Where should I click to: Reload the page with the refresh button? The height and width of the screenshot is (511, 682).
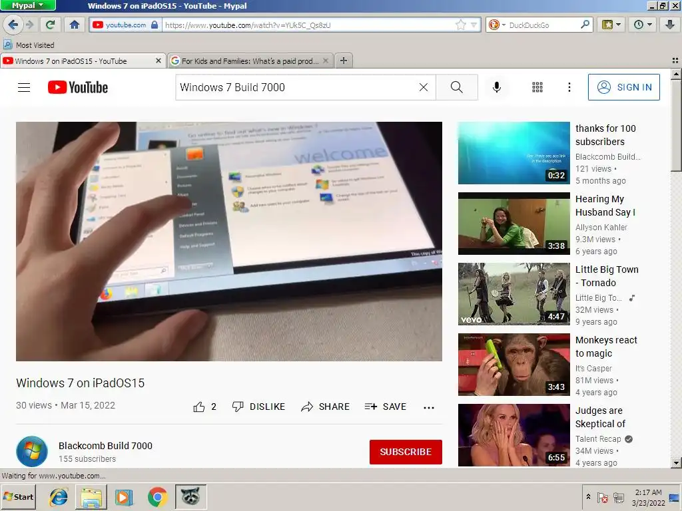click(51, 25)
